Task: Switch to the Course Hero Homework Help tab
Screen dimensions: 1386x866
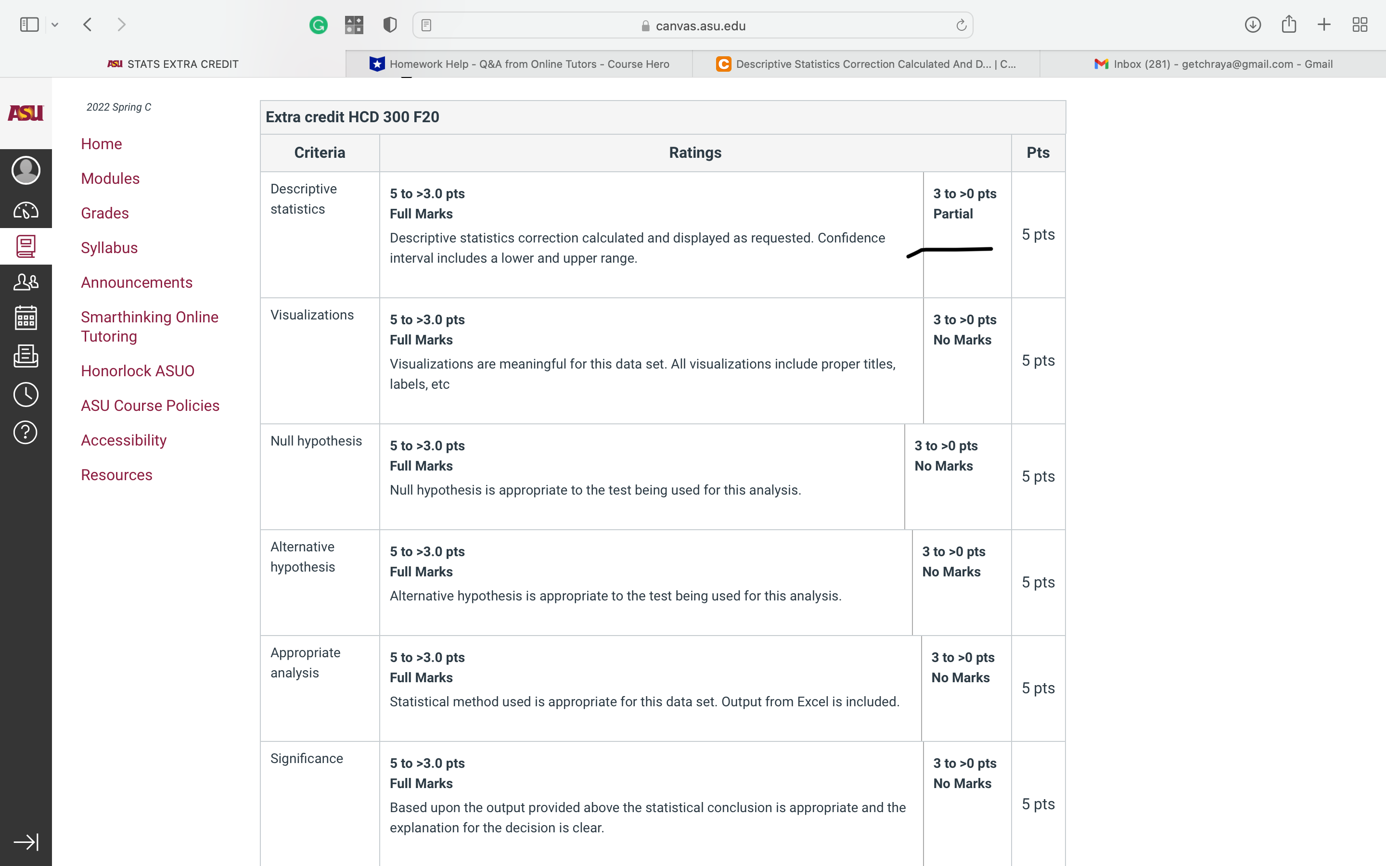Action: [x=519, y=64]
